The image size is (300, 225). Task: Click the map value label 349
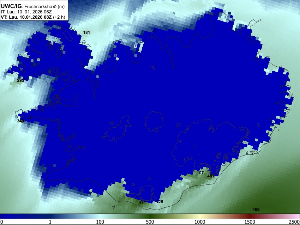(x=20, y=121)
